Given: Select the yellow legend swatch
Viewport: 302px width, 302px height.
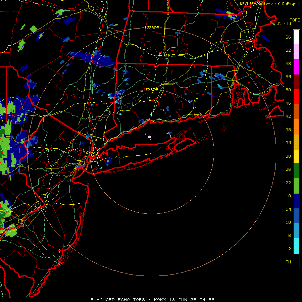Looking at the screenshot, I should click(x=296, y=156).
